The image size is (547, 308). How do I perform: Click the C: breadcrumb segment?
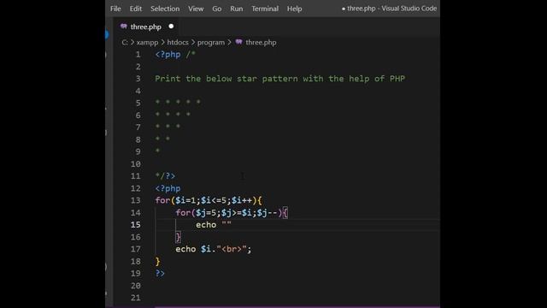125,42
